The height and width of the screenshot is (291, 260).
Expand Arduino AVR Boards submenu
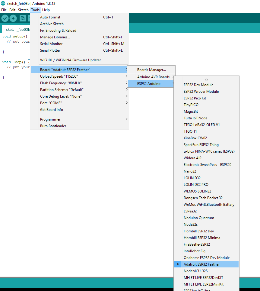tap(151, 77)
